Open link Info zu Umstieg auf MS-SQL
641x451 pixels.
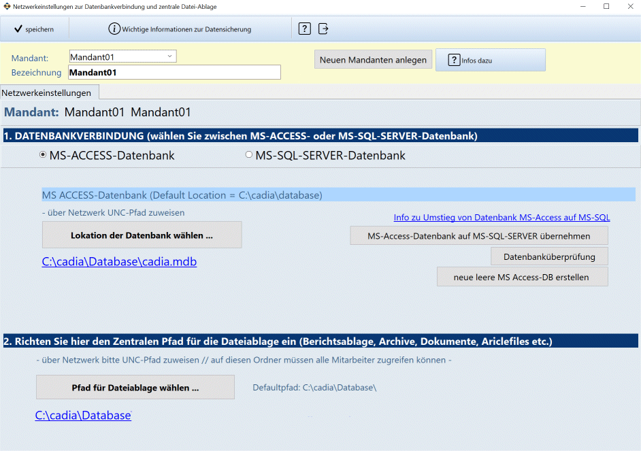point(502,217)
